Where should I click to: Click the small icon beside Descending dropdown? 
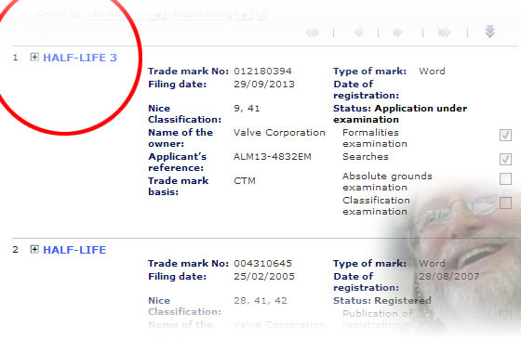[261, 14]
